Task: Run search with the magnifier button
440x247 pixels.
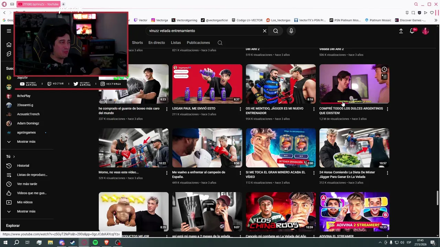Action: coord(276,31)
